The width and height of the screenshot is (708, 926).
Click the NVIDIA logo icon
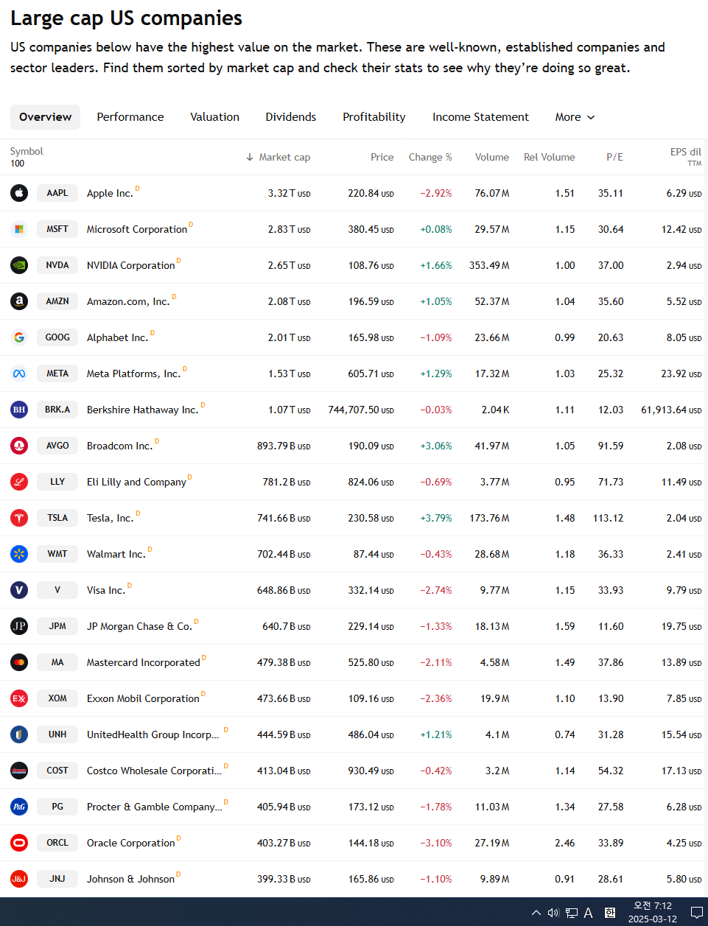(x=19, y=265)
